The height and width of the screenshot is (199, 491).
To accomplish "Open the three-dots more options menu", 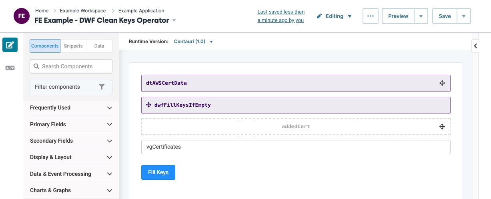I will point(371,16).
